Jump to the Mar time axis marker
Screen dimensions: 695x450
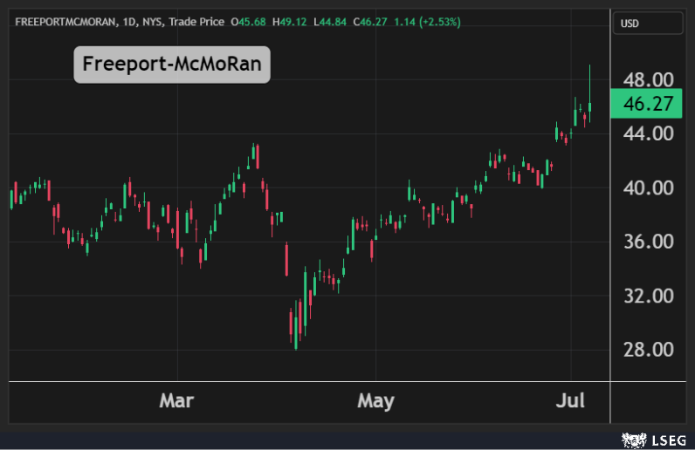(x=176, y=401)
